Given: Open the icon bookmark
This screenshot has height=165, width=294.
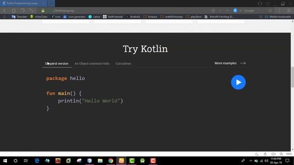Looking at the screenshot, I should [x=56, y=16].
